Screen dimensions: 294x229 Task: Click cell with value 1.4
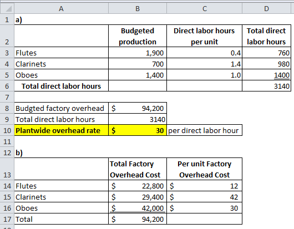tap(204, 64)
